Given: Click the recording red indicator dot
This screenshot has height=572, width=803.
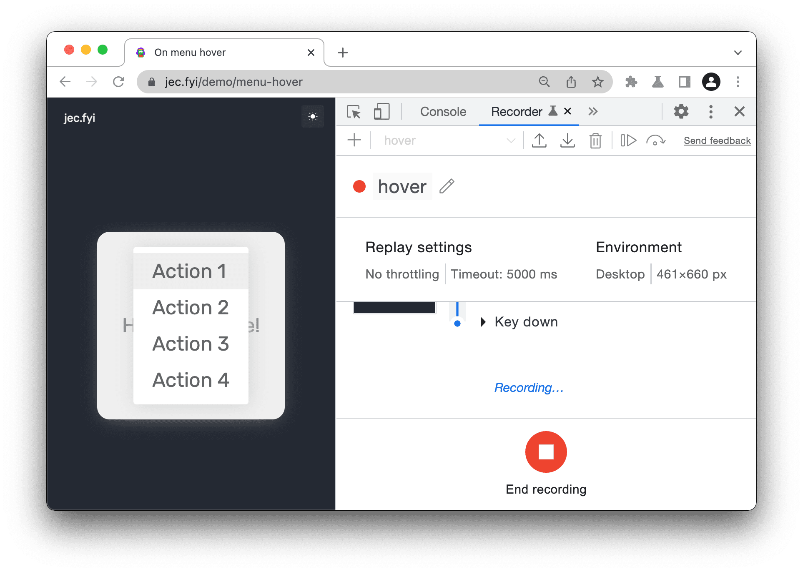Looking at the screenshot, I should [x=361, y=186].
